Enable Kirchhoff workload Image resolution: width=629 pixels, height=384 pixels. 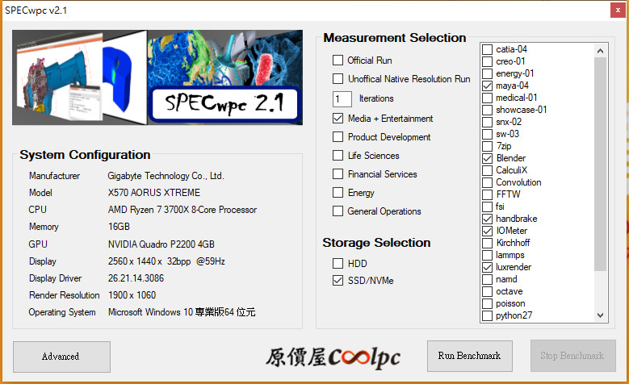tap(487, 243)
